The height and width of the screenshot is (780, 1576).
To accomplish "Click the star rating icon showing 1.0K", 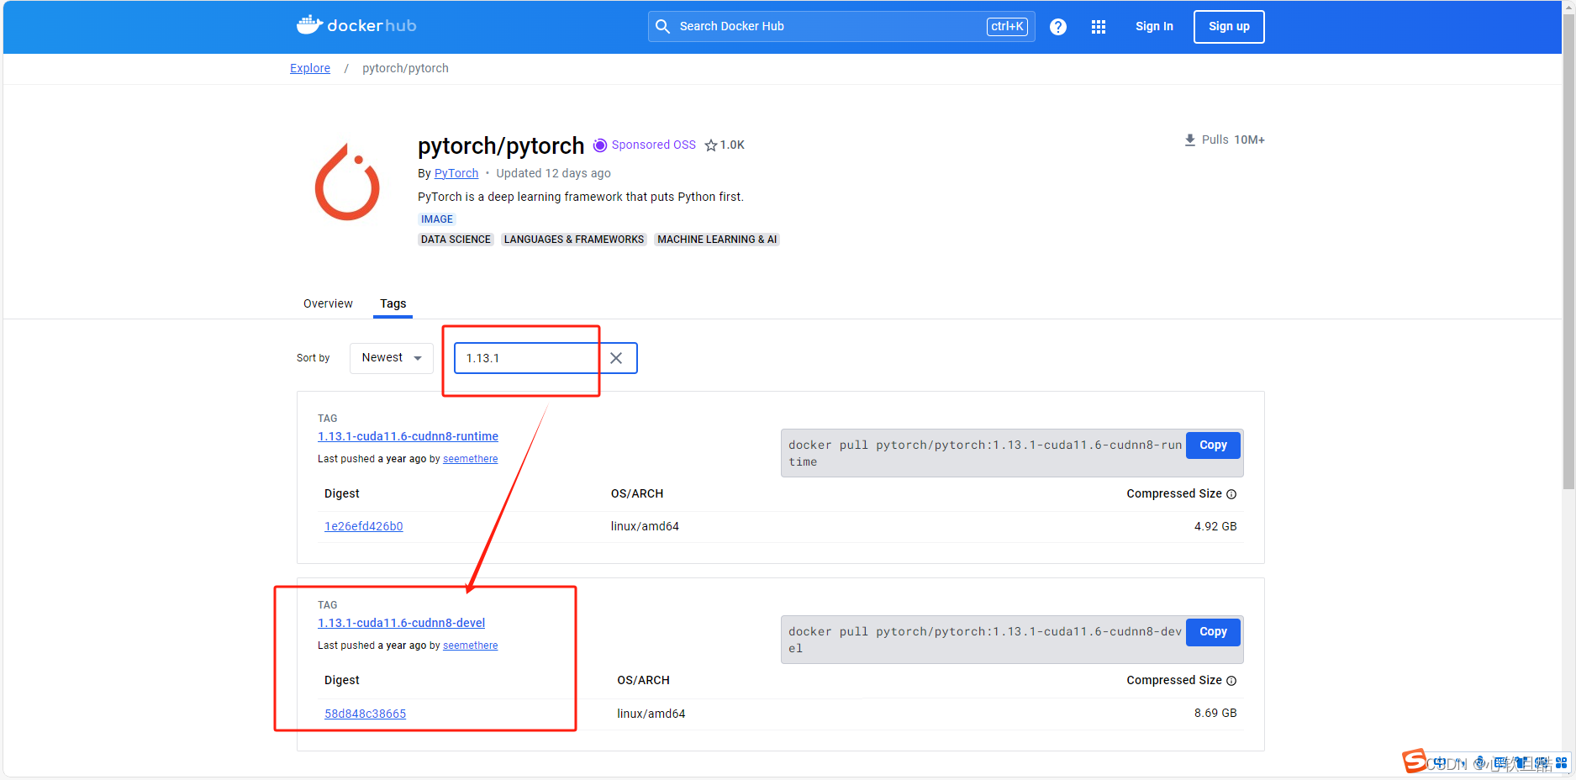I will point(712,145).
